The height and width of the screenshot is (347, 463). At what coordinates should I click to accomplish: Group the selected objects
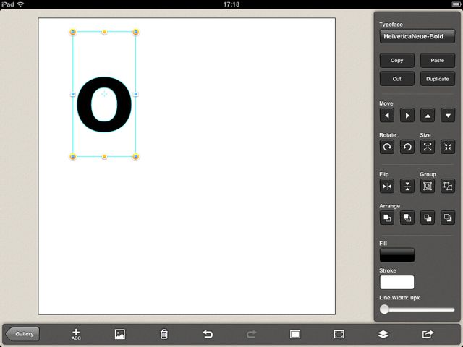pyautogui.click(x=428, y=187)
